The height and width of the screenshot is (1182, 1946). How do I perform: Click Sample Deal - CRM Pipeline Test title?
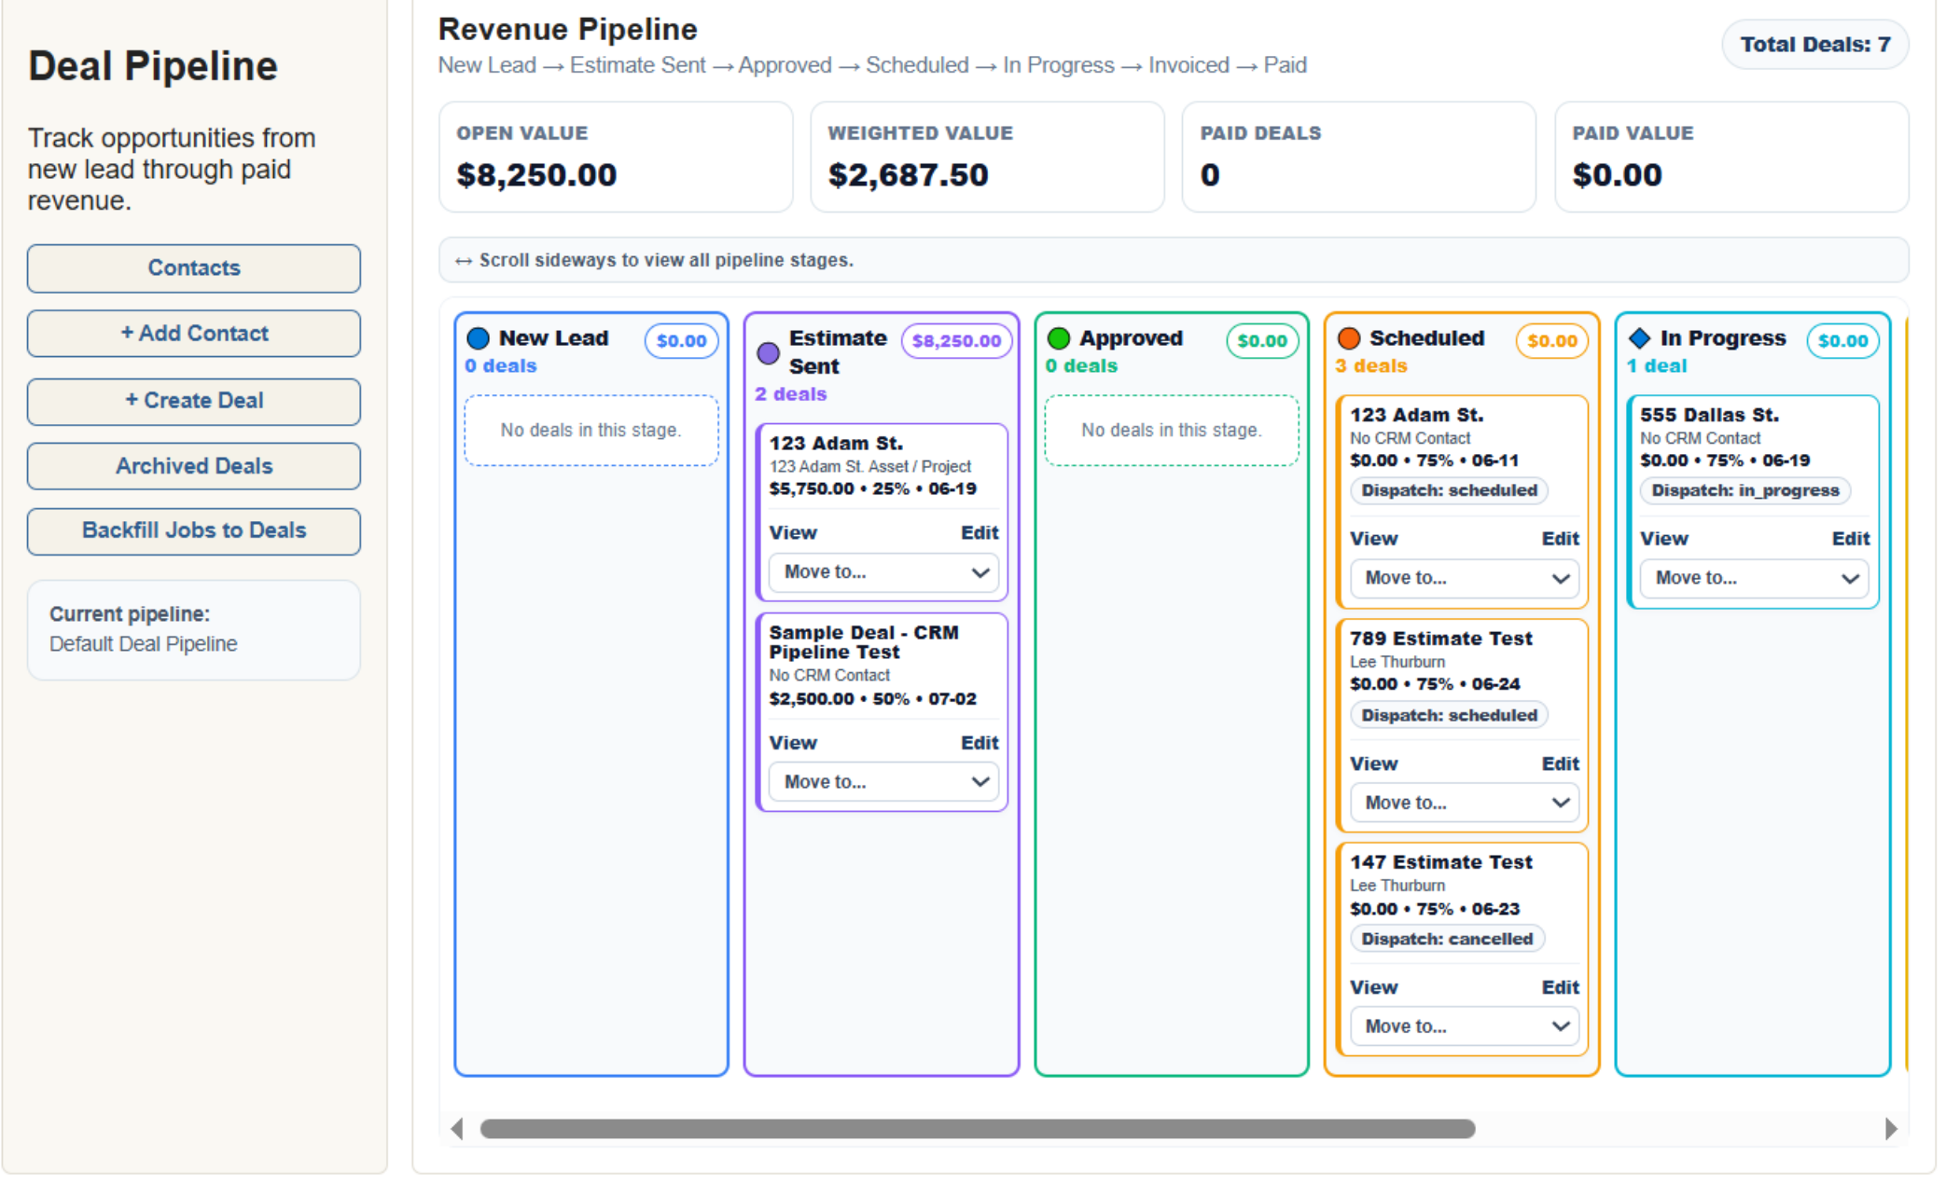click(x=864, y=642)
